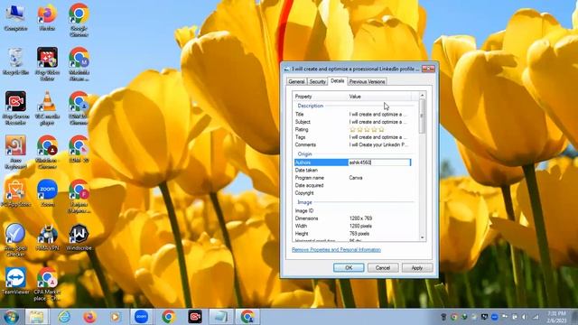Screen dimensions: 578x325
Task: Click the Cancel button
Action: tap(383, 268)
